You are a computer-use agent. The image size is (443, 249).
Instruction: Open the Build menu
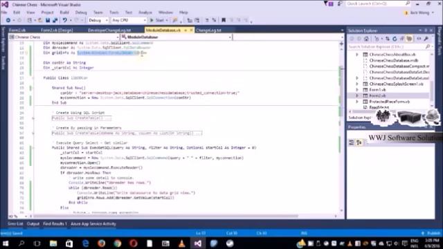tap(64, 12)
